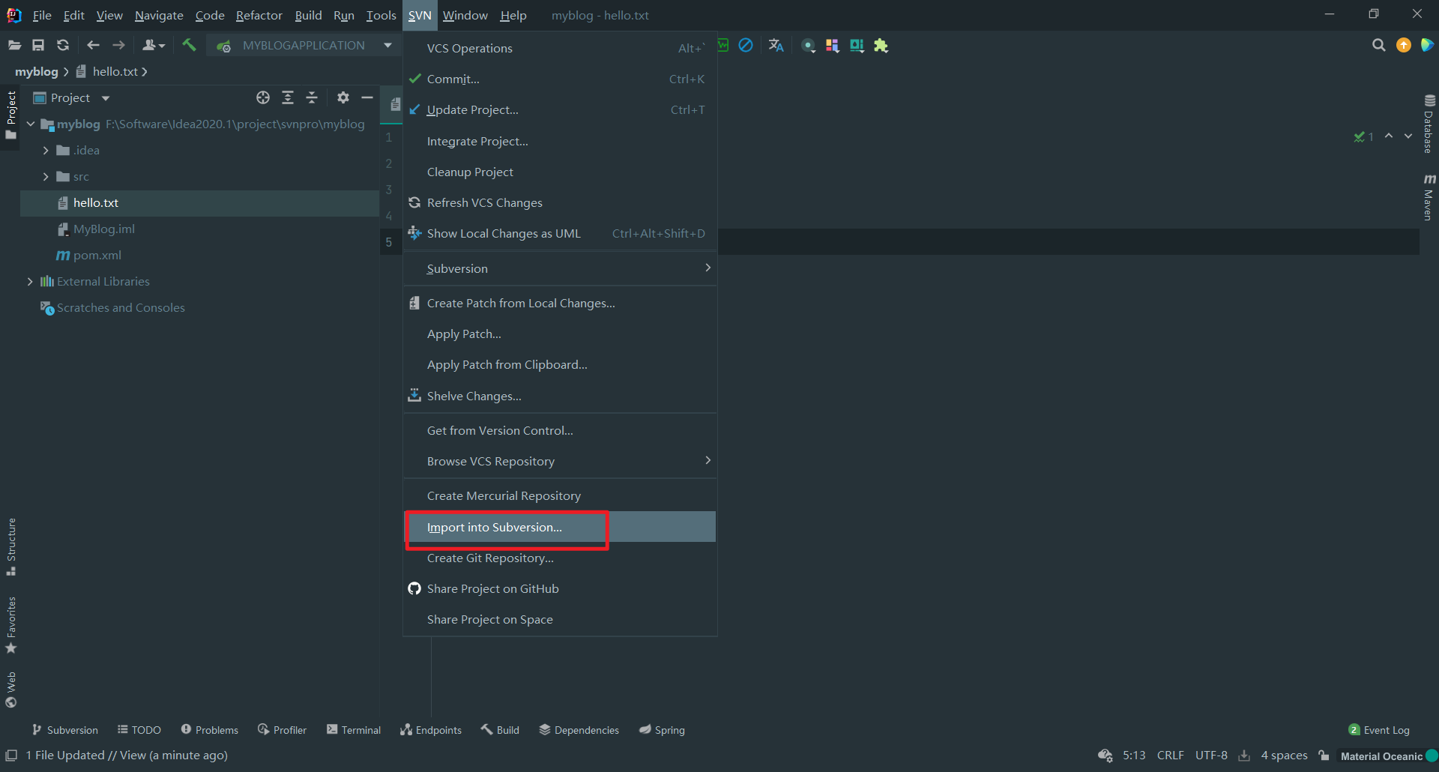Open the Problems tool window
Image resolution: width=1439 pixels, height=772 pixels.
(x=210, y=730)
